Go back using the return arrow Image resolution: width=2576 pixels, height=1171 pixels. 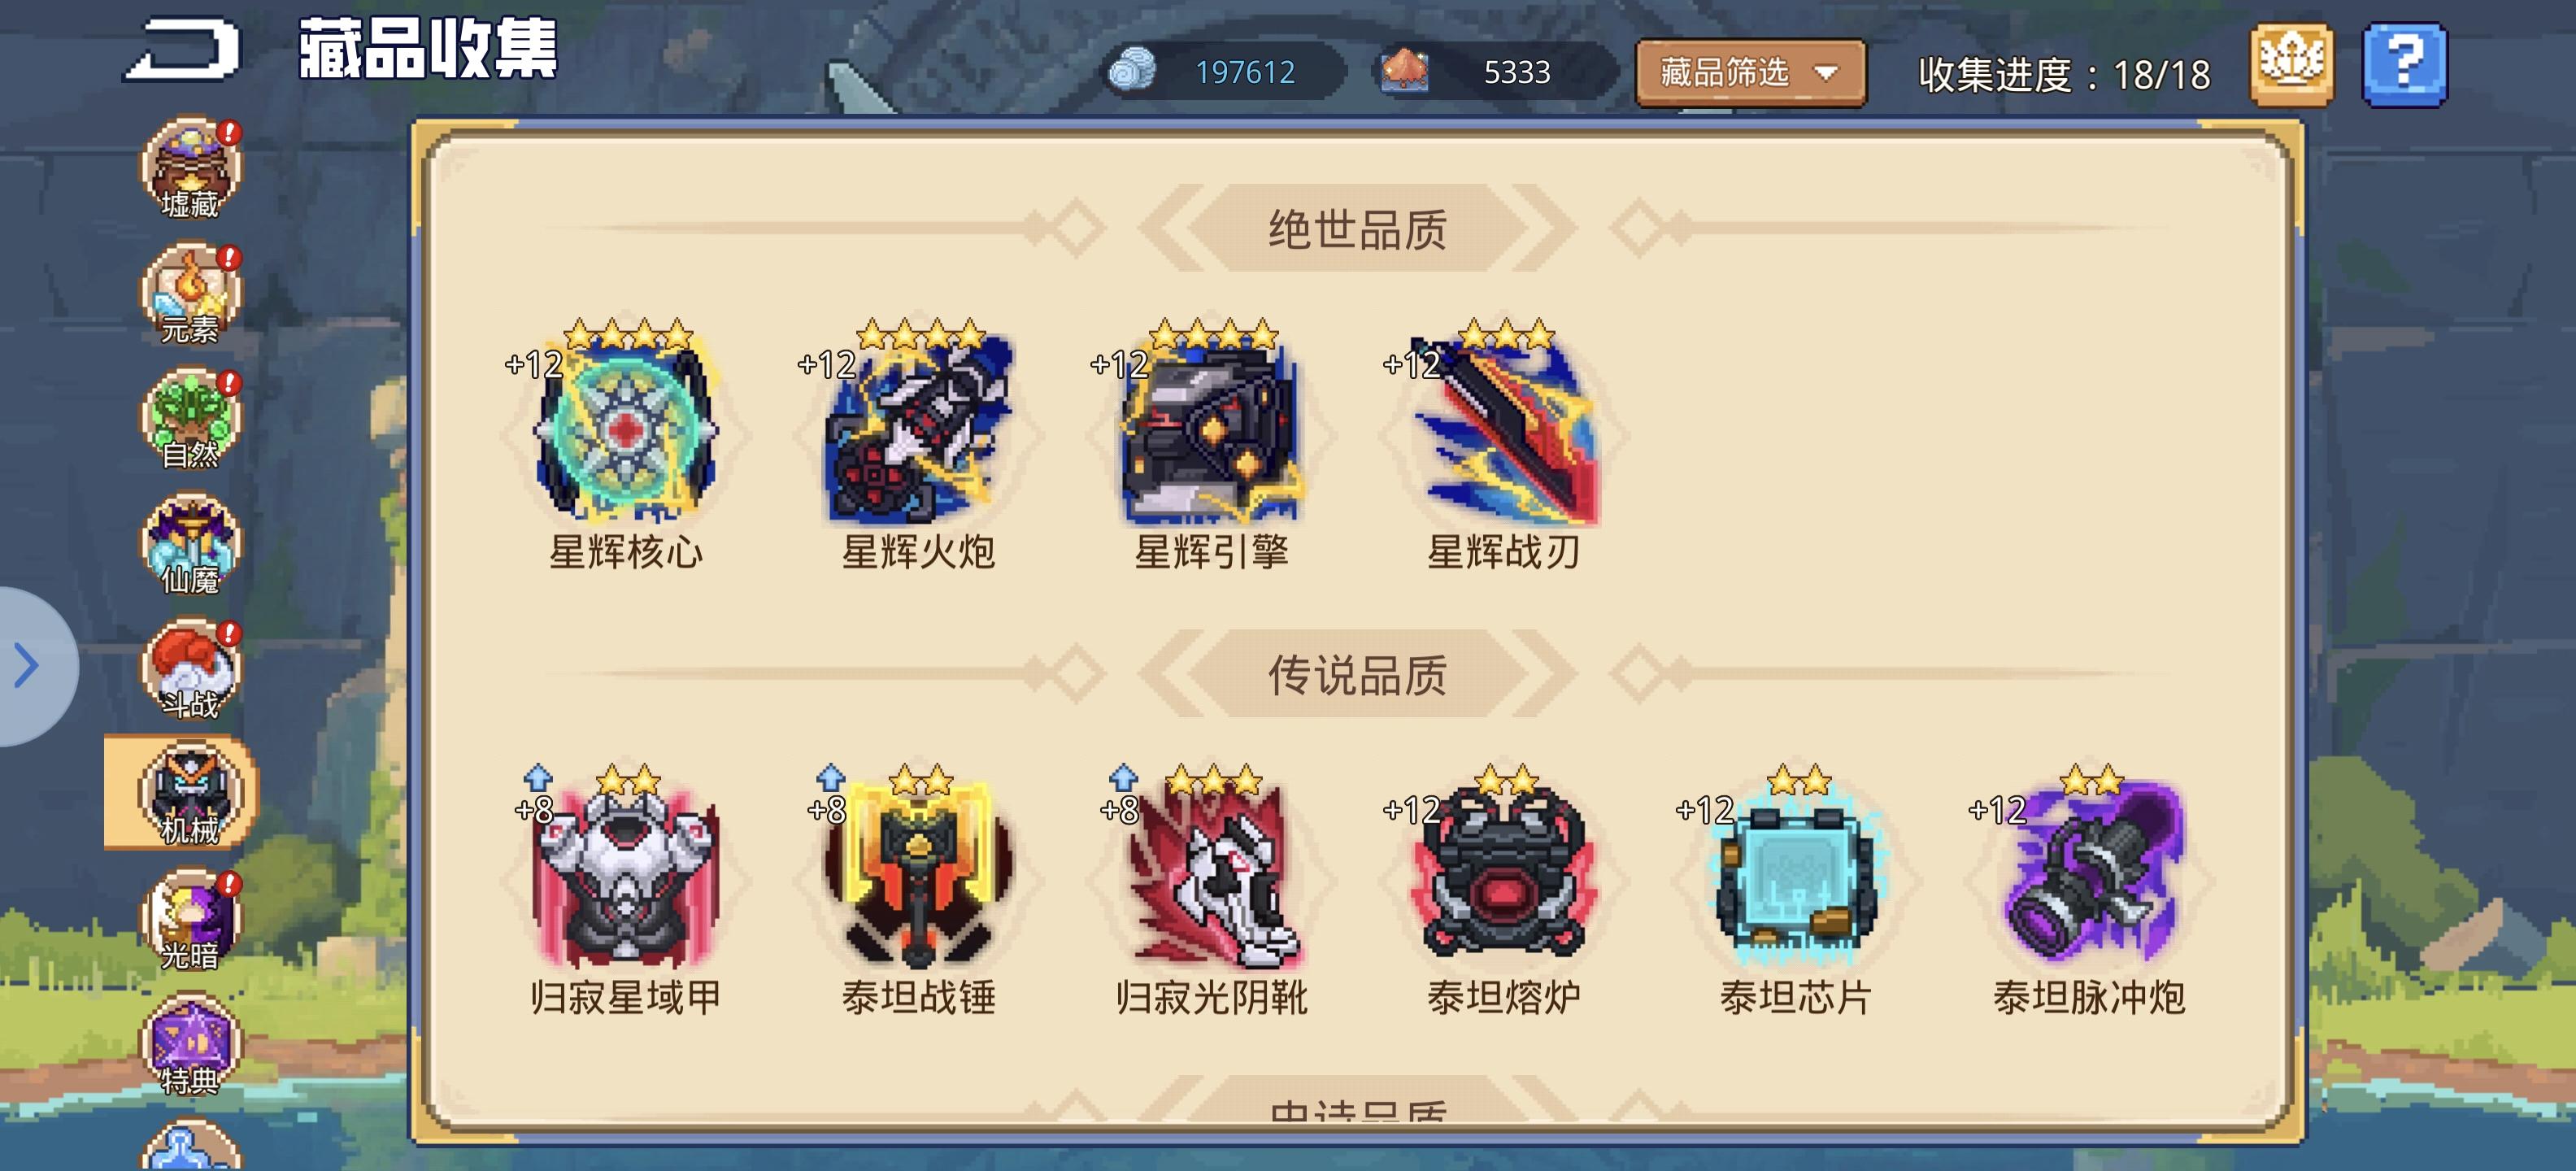[183, 49]
